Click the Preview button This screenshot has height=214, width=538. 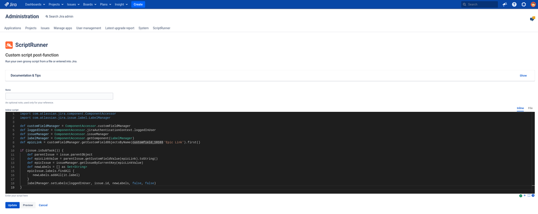(x=28, y=205)
